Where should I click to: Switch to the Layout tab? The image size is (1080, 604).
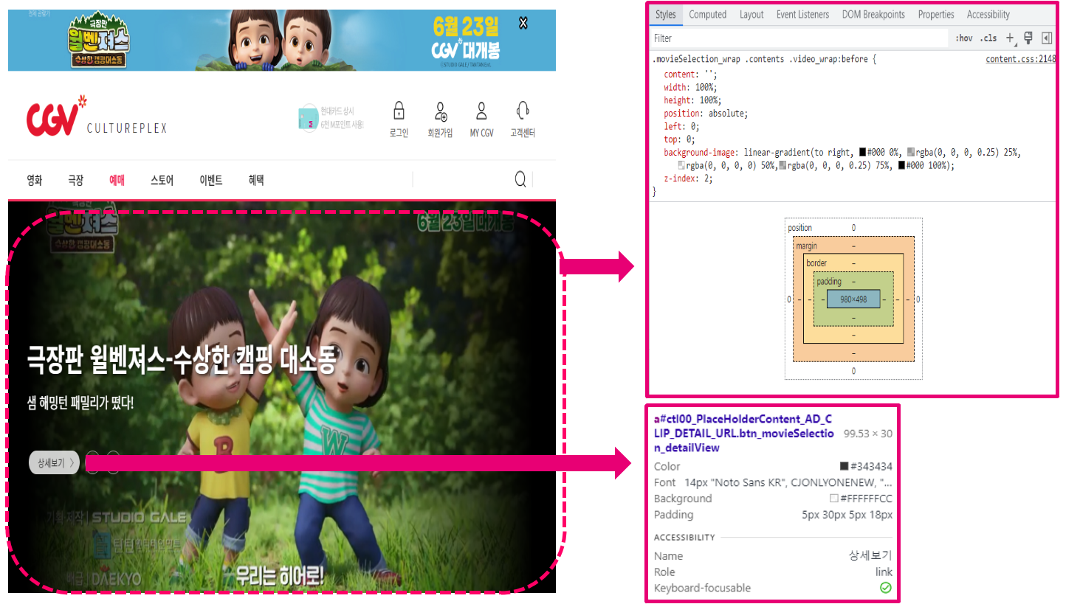click(751, 15)
